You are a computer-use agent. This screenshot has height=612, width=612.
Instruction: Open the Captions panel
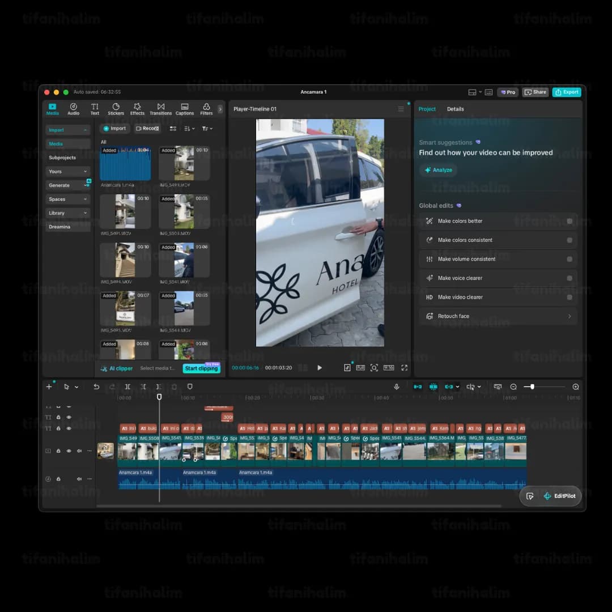(x=185, y=109)
